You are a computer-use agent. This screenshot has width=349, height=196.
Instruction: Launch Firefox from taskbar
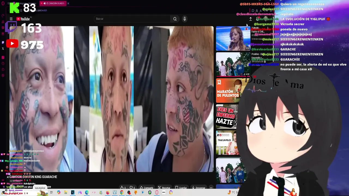click(x=108, y=192)
